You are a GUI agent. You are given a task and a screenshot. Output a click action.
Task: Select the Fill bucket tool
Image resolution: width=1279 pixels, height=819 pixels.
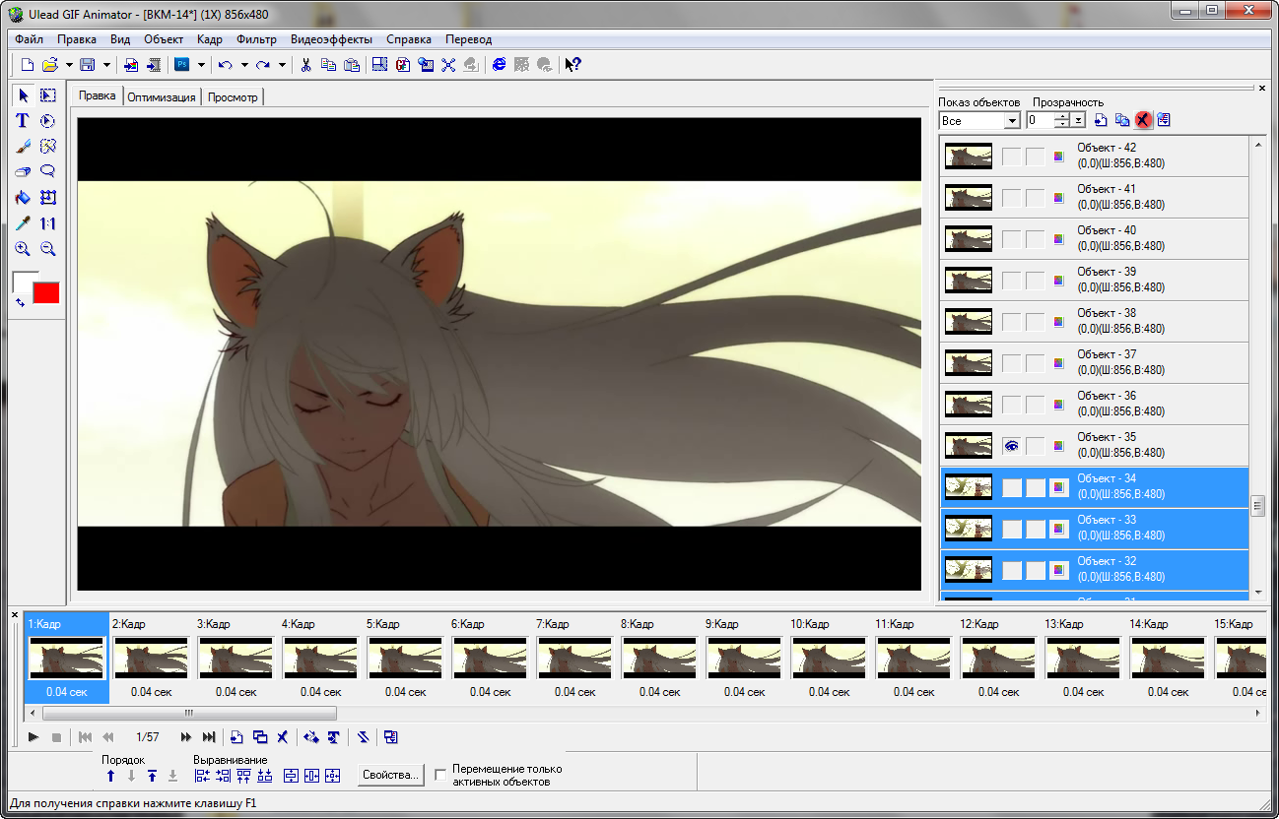[23, 198]
